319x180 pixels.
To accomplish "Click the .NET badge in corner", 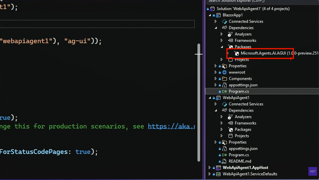I will point(313,171).
